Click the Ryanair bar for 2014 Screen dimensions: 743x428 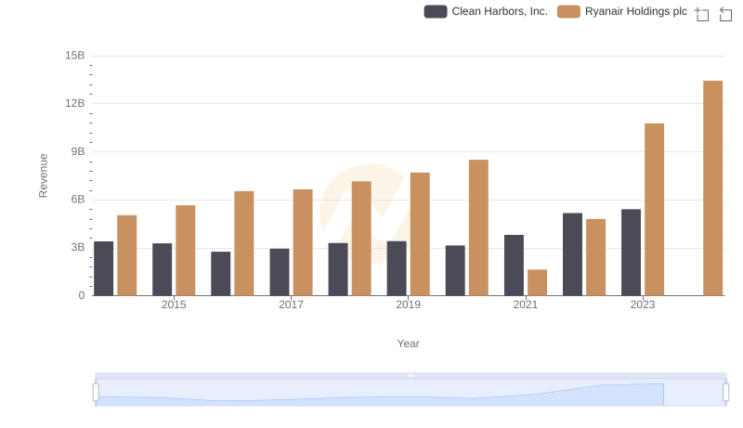click(x=127, y=255)
